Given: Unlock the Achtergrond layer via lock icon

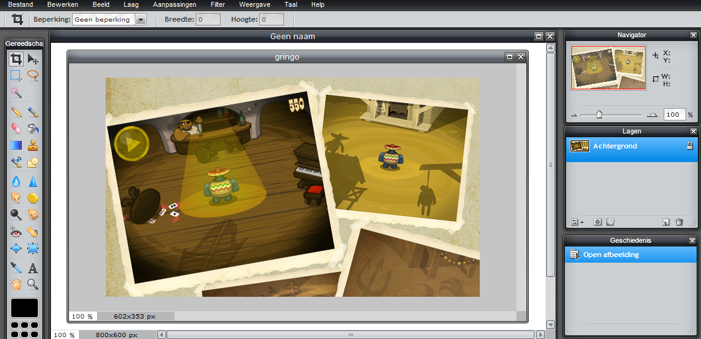Looking at the screenshot, I should pos(689,146).
